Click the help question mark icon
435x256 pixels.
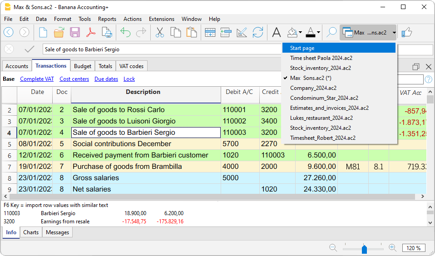(428, 79)
